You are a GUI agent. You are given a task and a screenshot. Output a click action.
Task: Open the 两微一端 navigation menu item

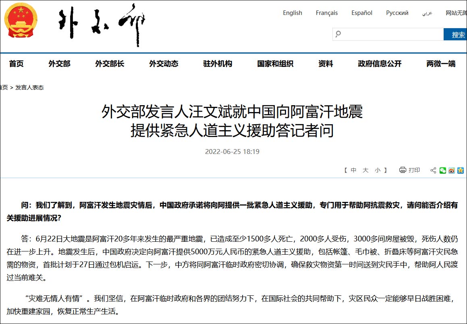pos(440,63)
